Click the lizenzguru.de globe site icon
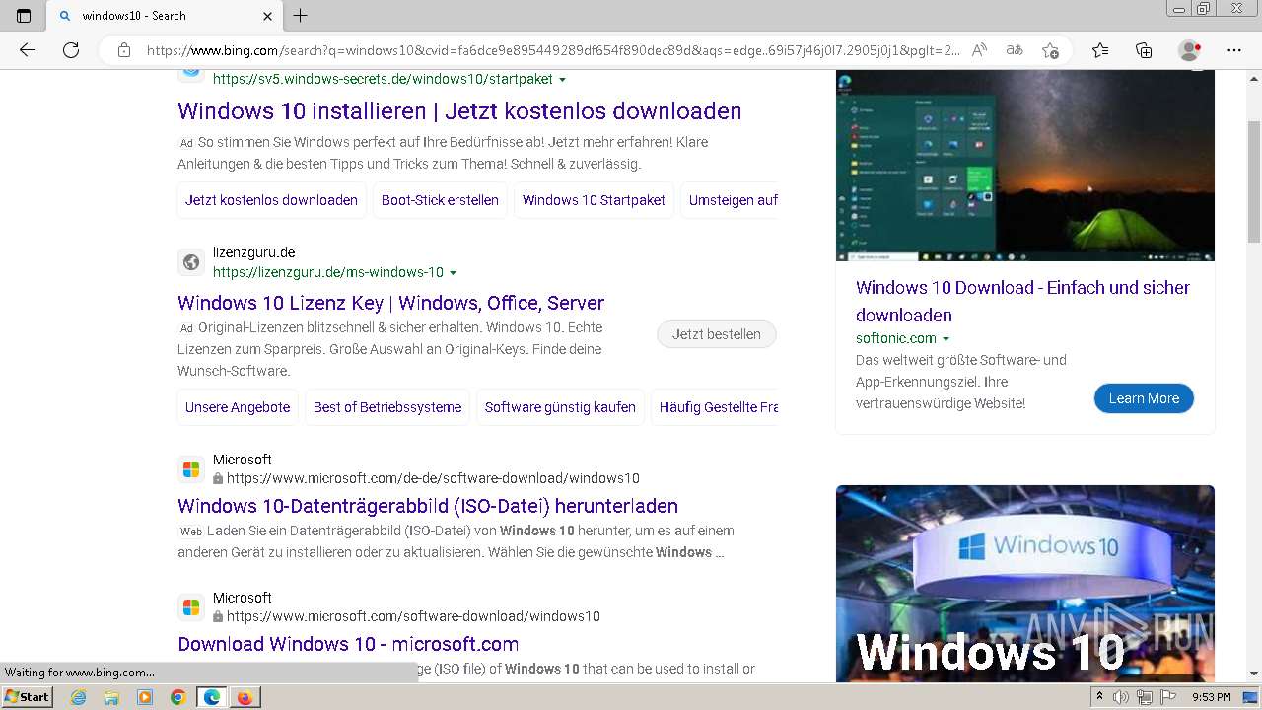 click(x=191, y=262)
